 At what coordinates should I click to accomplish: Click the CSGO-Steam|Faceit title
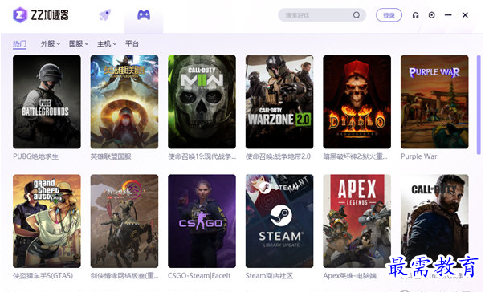pos(199,276)
